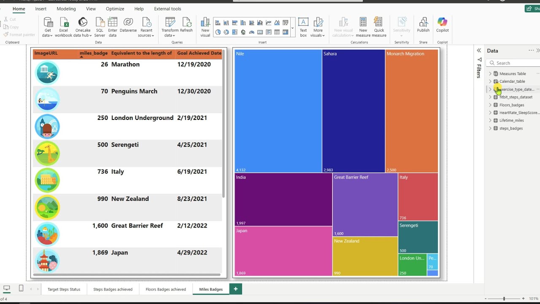Expand the Floors_badges table
Viewport: 540px width, 304px height.
tap(490, 105)
